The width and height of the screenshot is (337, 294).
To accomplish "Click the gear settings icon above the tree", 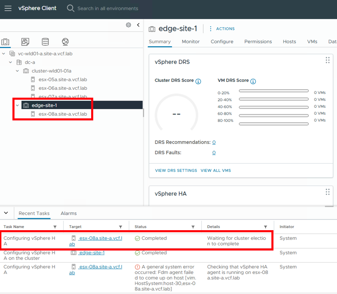I will [128, 25].
